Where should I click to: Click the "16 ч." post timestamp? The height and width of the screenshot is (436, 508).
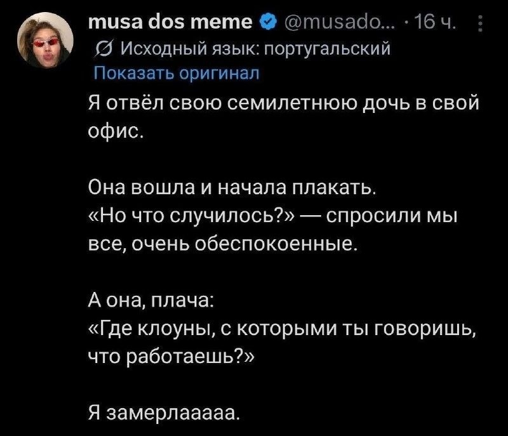pos(435,22)
